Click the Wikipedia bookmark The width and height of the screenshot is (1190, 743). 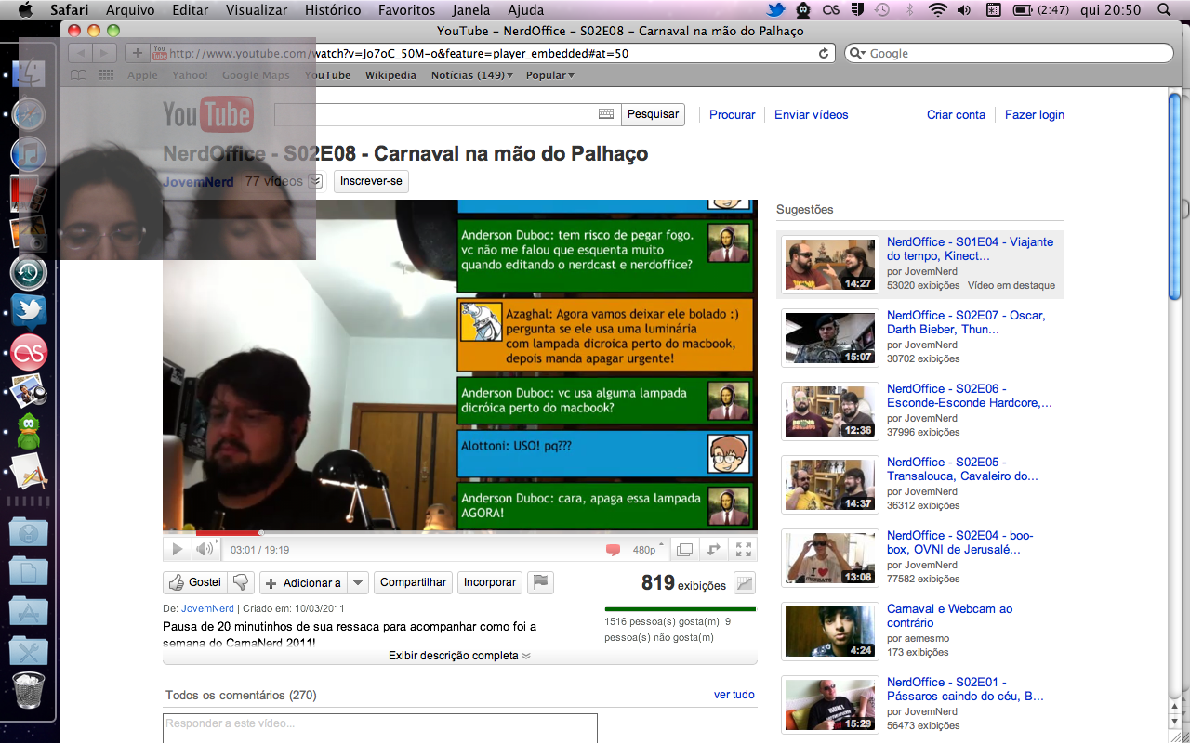(390, 75)
